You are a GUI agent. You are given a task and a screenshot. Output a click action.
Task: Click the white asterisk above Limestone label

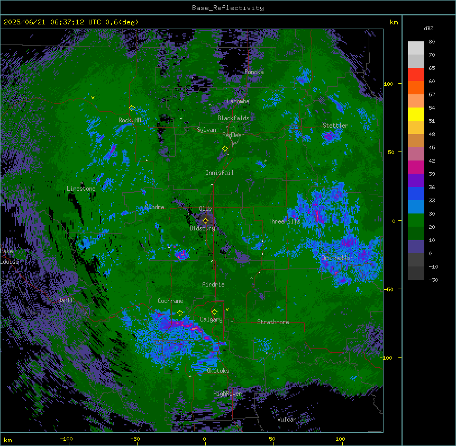coord(81,183)
